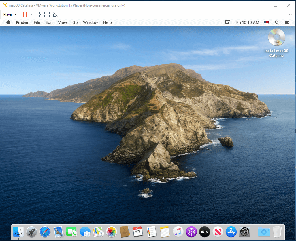Open the Go menu

pyautogui.click(x=75, y=22)
